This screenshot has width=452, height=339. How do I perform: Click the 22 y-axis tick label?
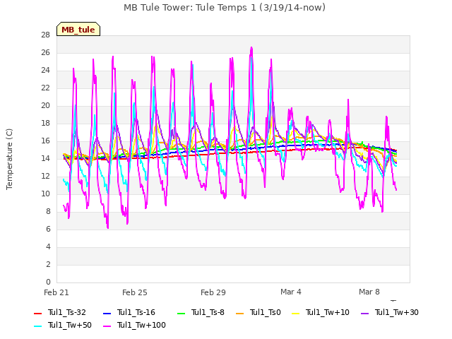click(x=45, y=88)
